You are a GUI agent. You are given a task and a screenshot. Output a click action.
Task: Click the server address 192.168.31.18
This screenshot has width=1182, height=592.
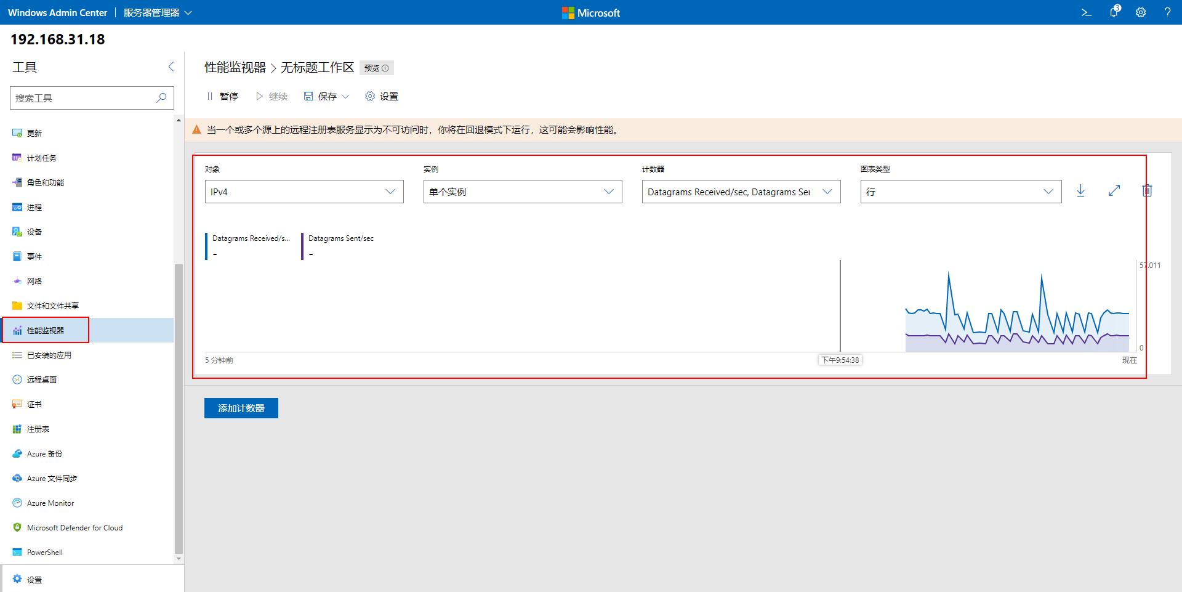pyautogui.click(x=58, y=39)
